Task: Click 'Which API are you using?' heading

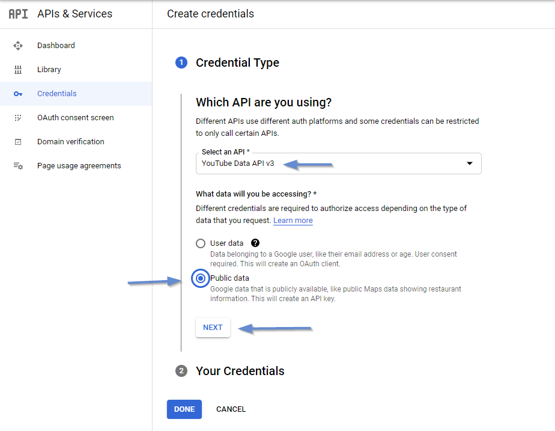Action: pos(264,102)
